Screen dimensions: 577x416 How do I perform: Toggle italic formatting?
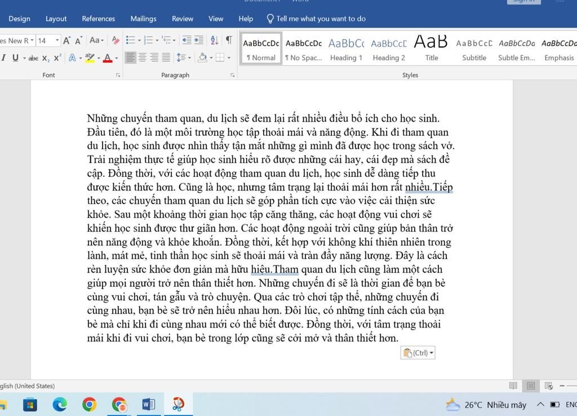3,58
